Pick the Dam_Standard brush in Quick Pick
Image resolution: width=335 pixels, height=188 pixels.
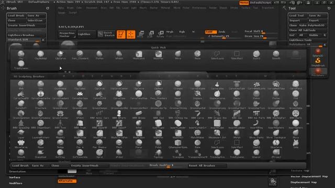click(x=80, y=55)
